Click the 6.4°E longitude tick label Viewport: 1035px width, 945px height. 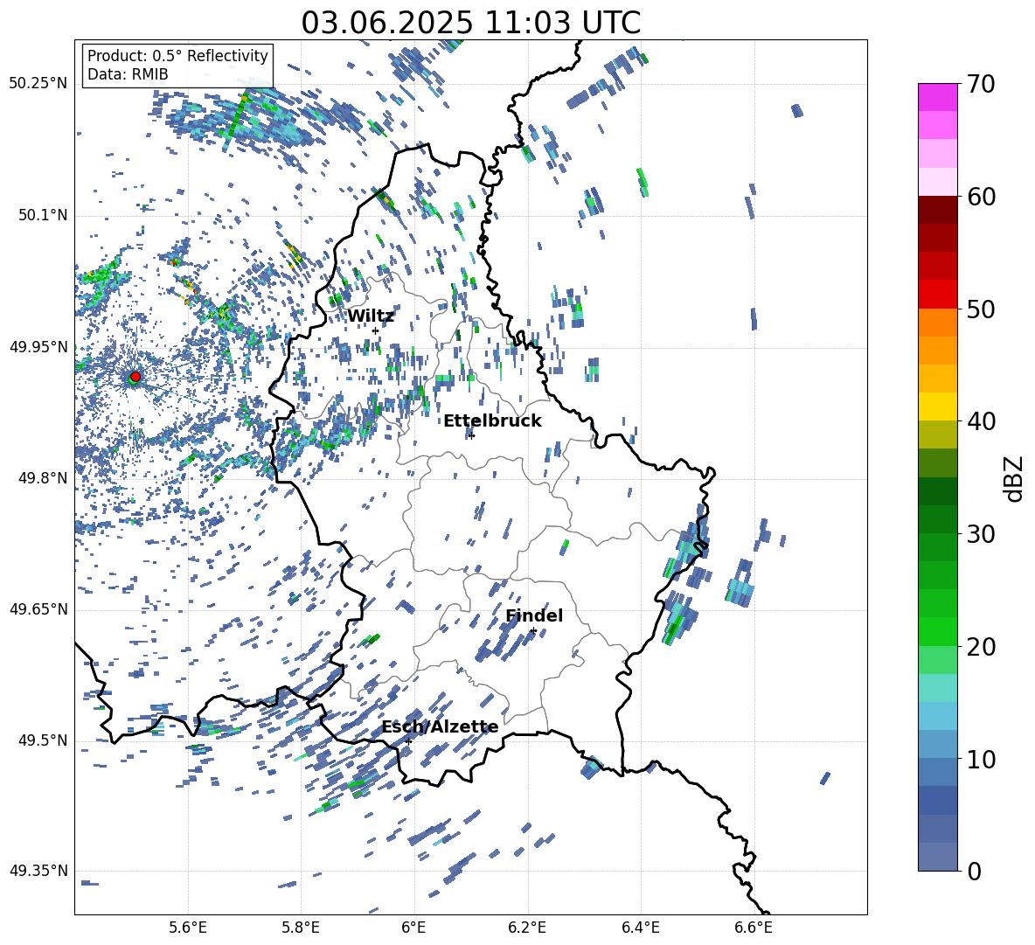click(640, 928)
